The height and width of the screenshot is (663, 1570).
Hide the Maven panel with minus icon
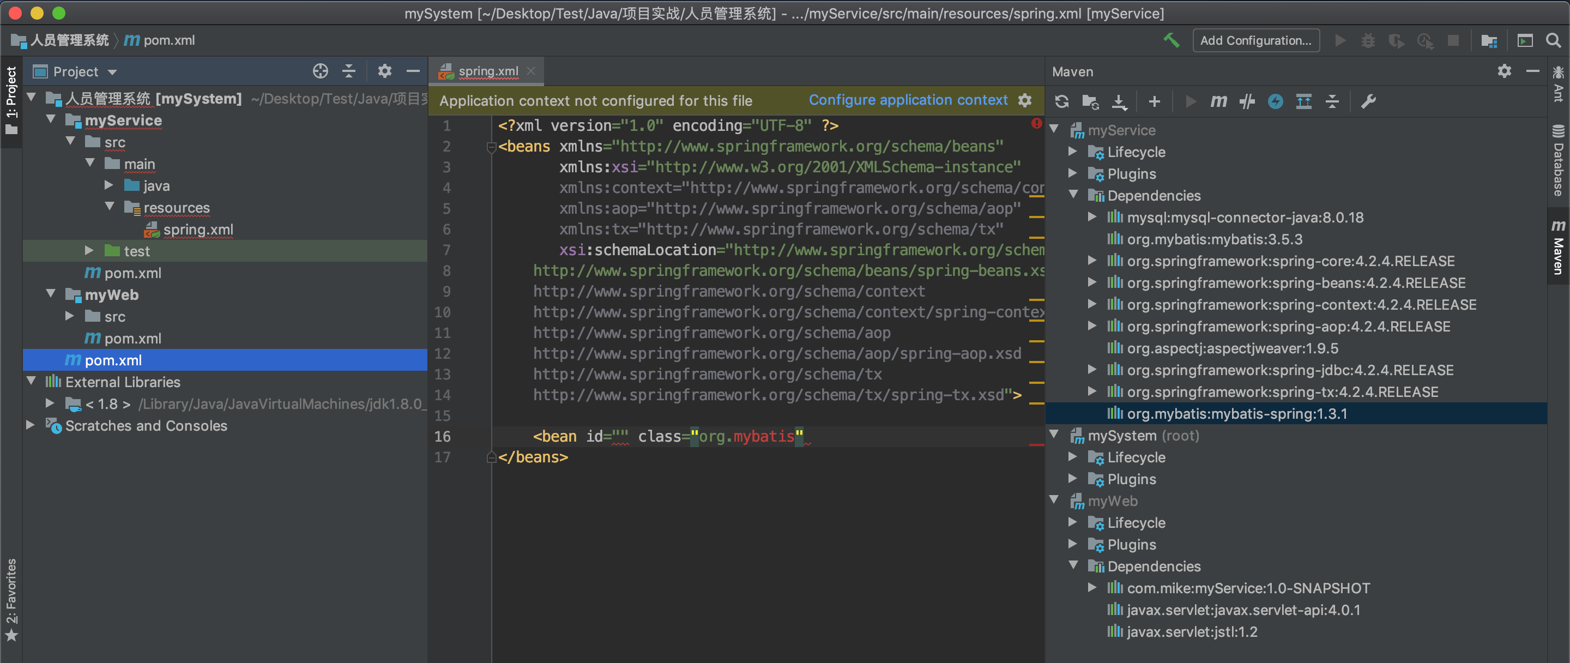1533,71
